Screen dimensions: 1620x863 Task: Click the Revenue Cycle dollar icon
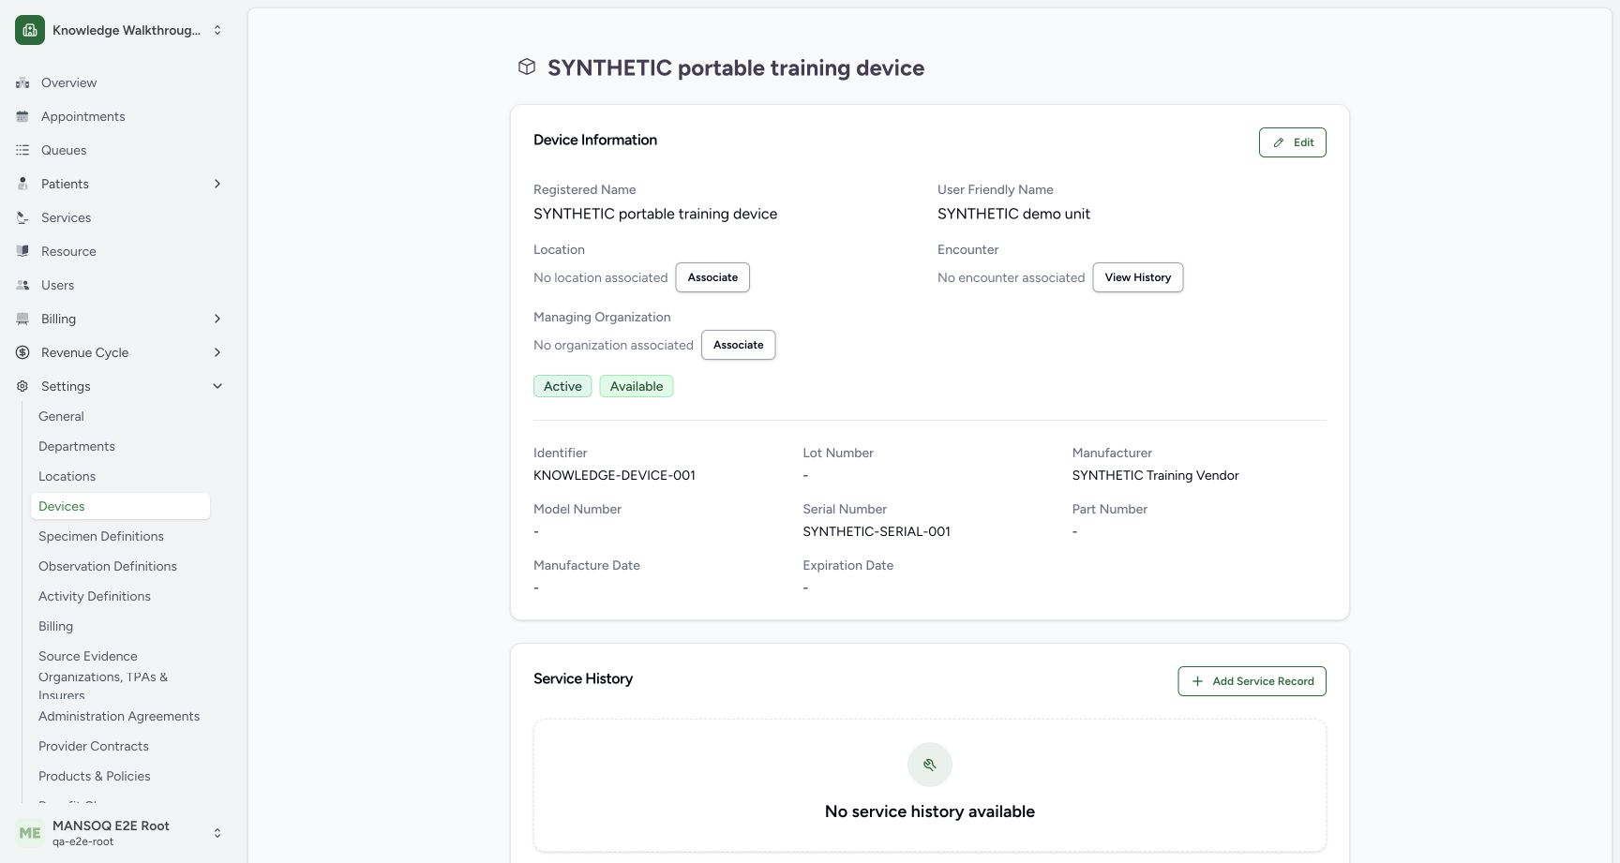(x=22, y=352)
